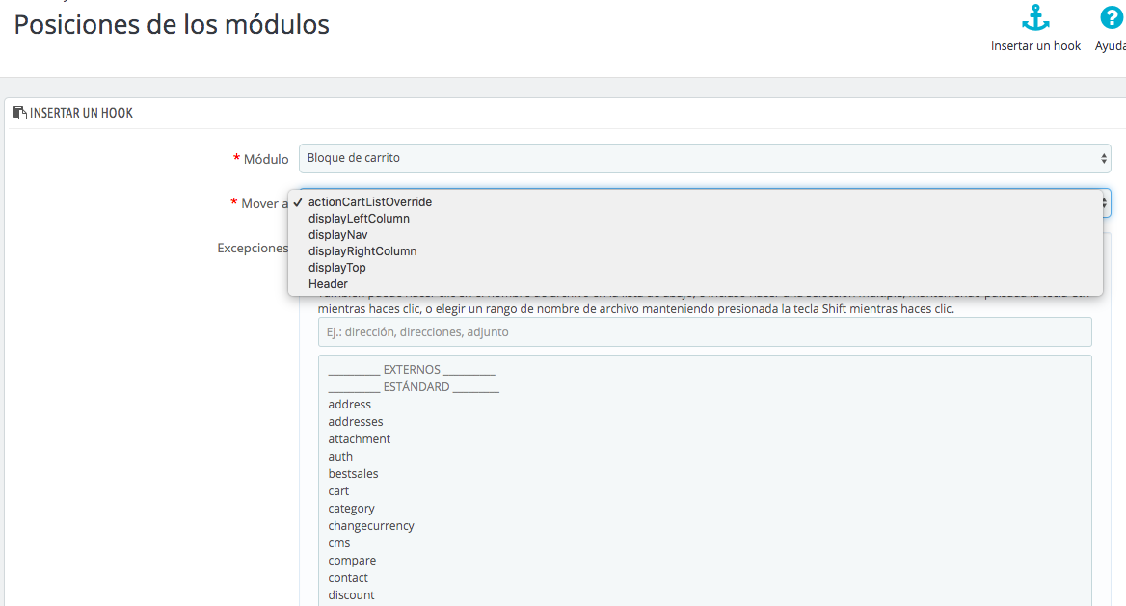Image resolution: width=1126 pixels, height=606 pixels.
Task: Click the exceptions filename input field
Action: click(x=705, y=331)
